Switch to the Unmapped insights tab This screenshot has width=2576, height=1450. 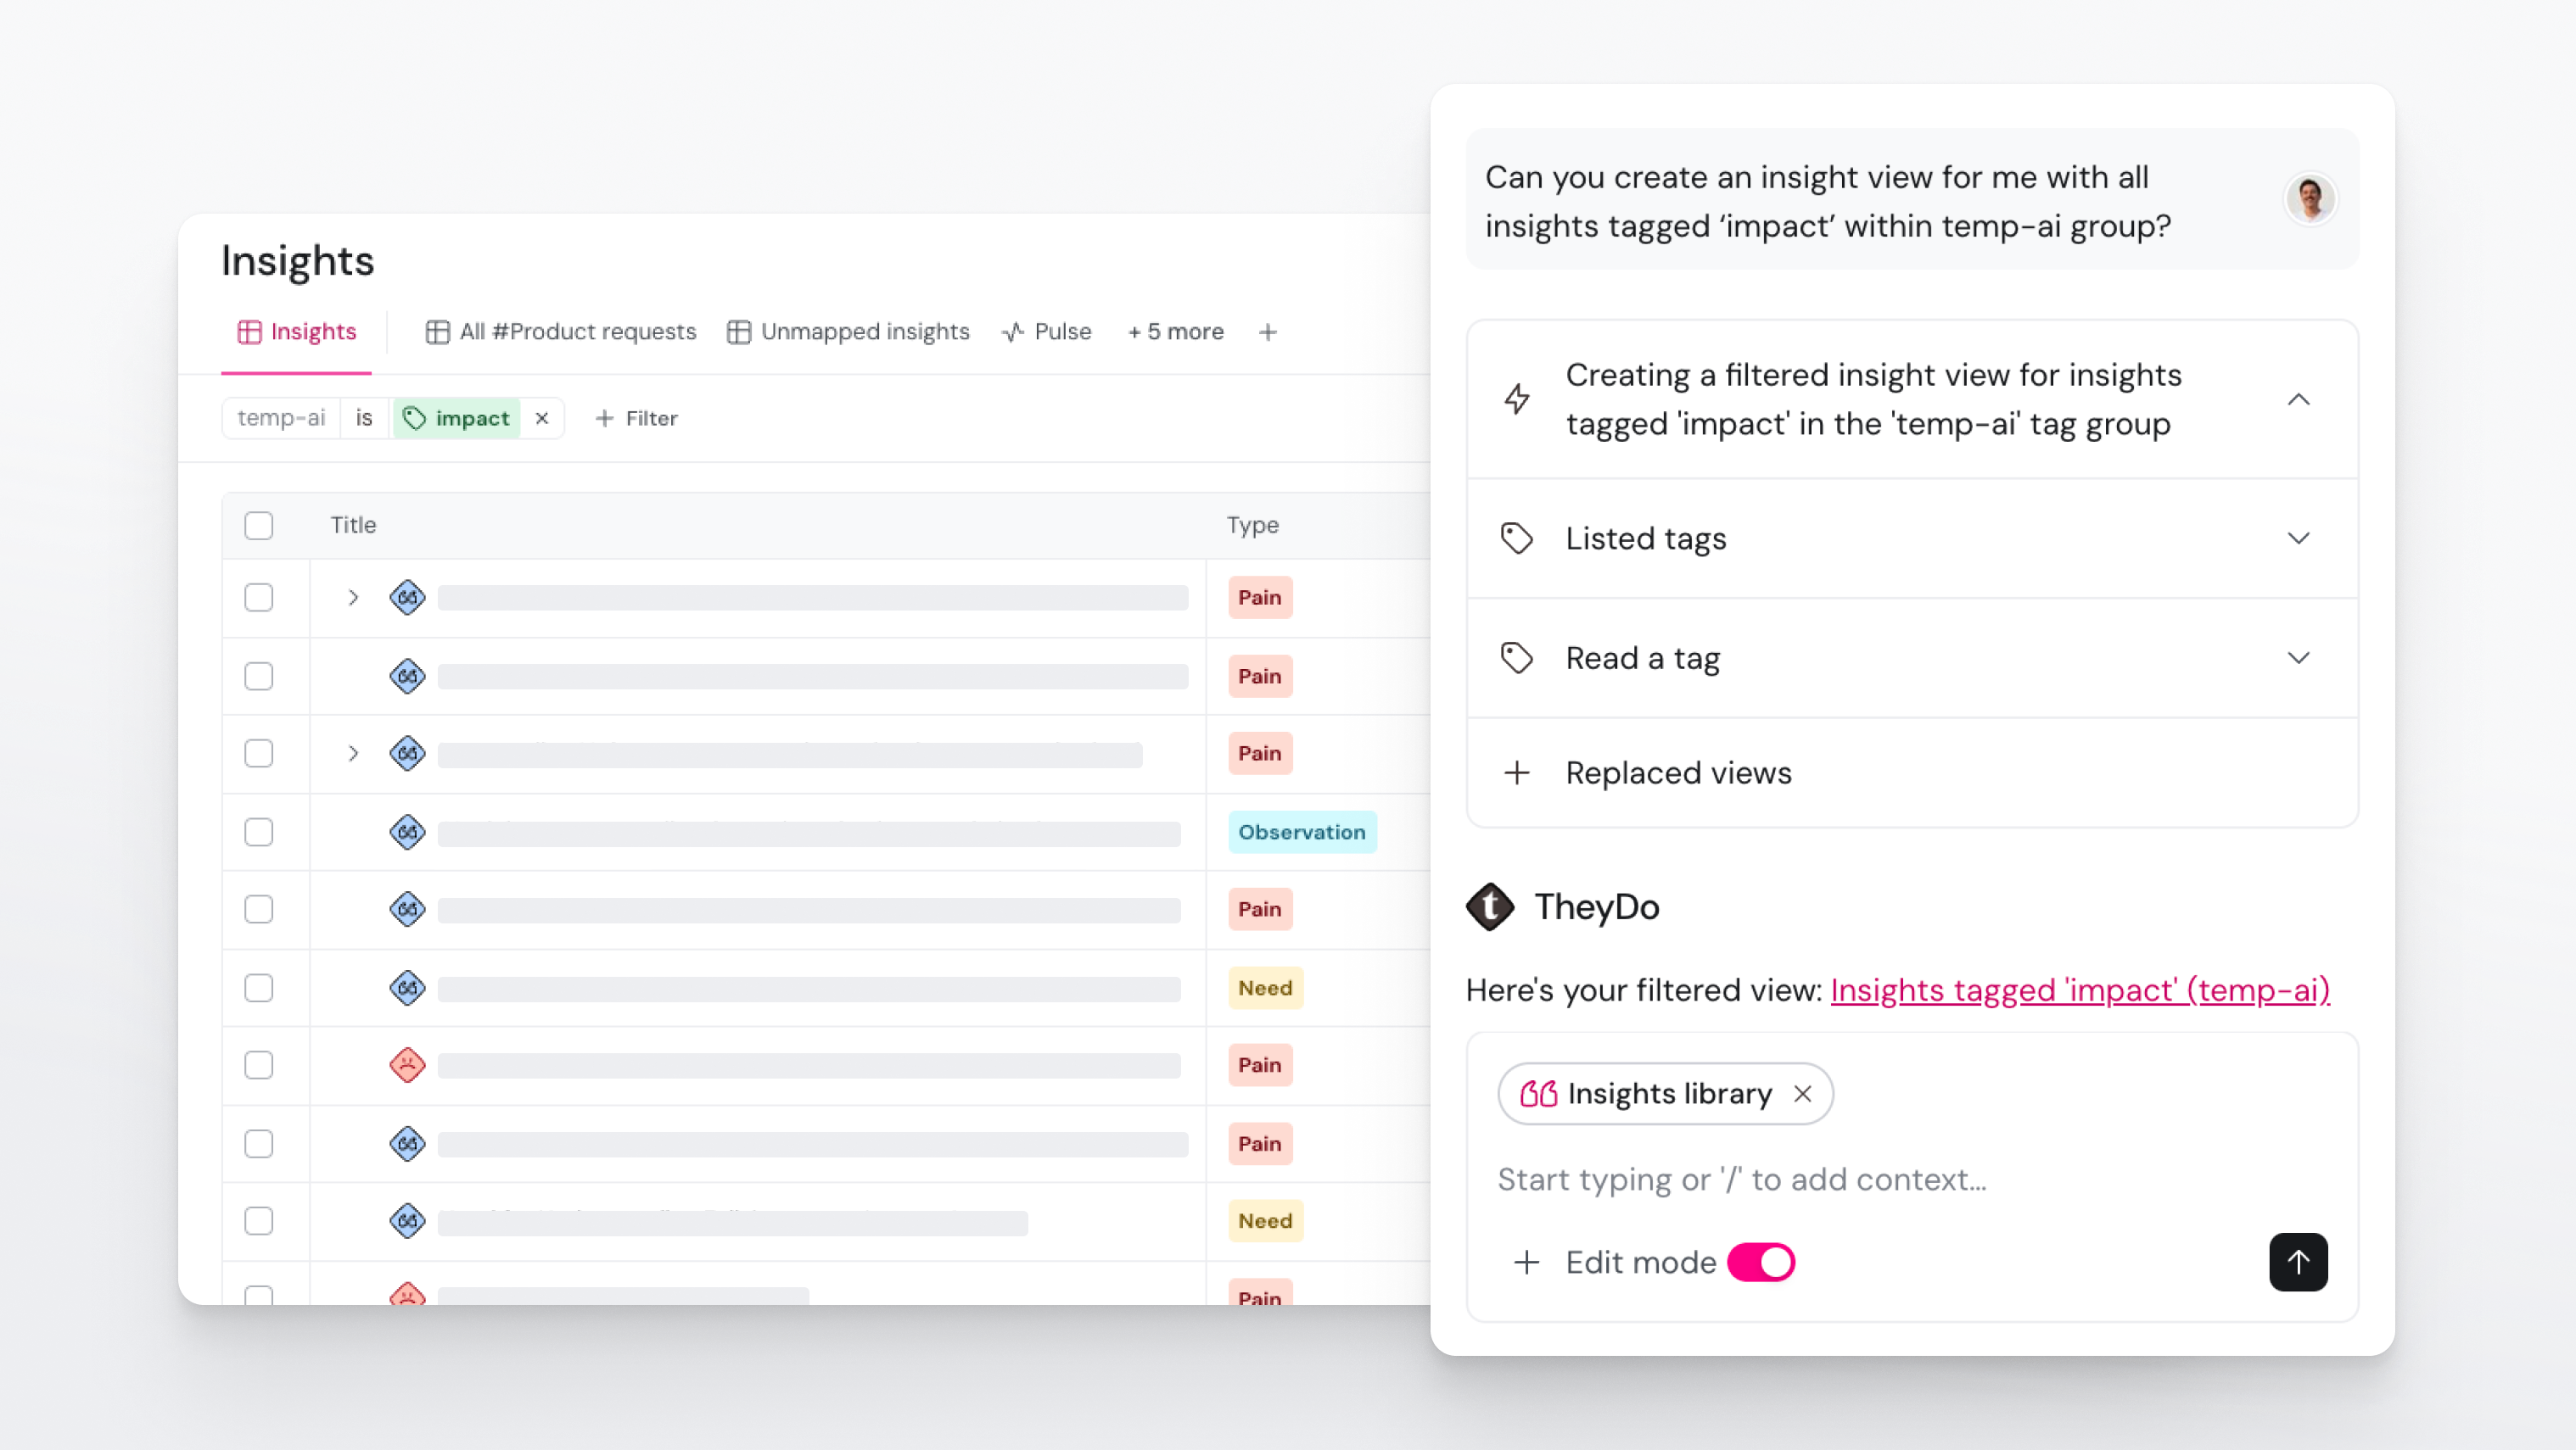[x=848, y=332]
